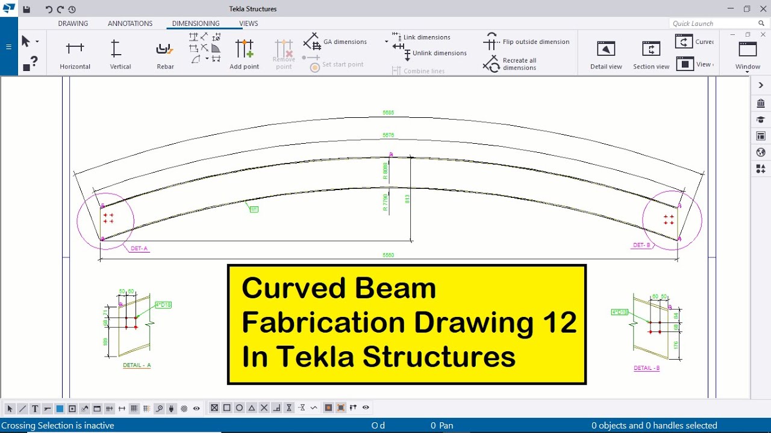Select the arrow selection tool in ribbon
771x433 pixels.
tap(26, 41)
